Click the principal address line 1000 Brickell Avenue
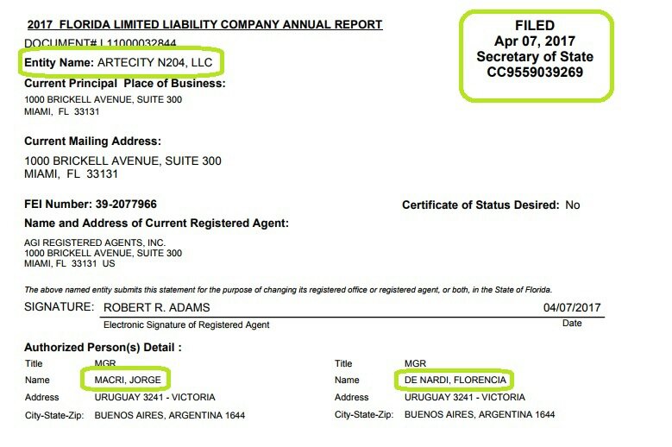Viewport: 672px width, 447px height. pos(103,99)
